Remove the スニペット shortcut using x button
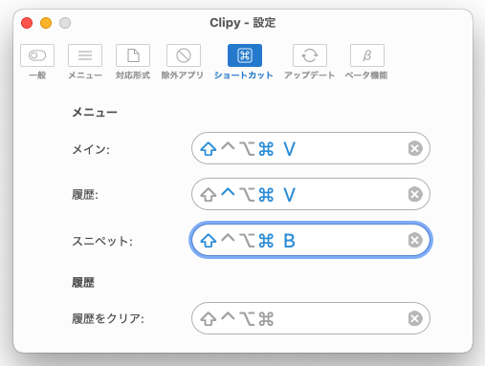485x366 pixels. [x=415, y=240]
